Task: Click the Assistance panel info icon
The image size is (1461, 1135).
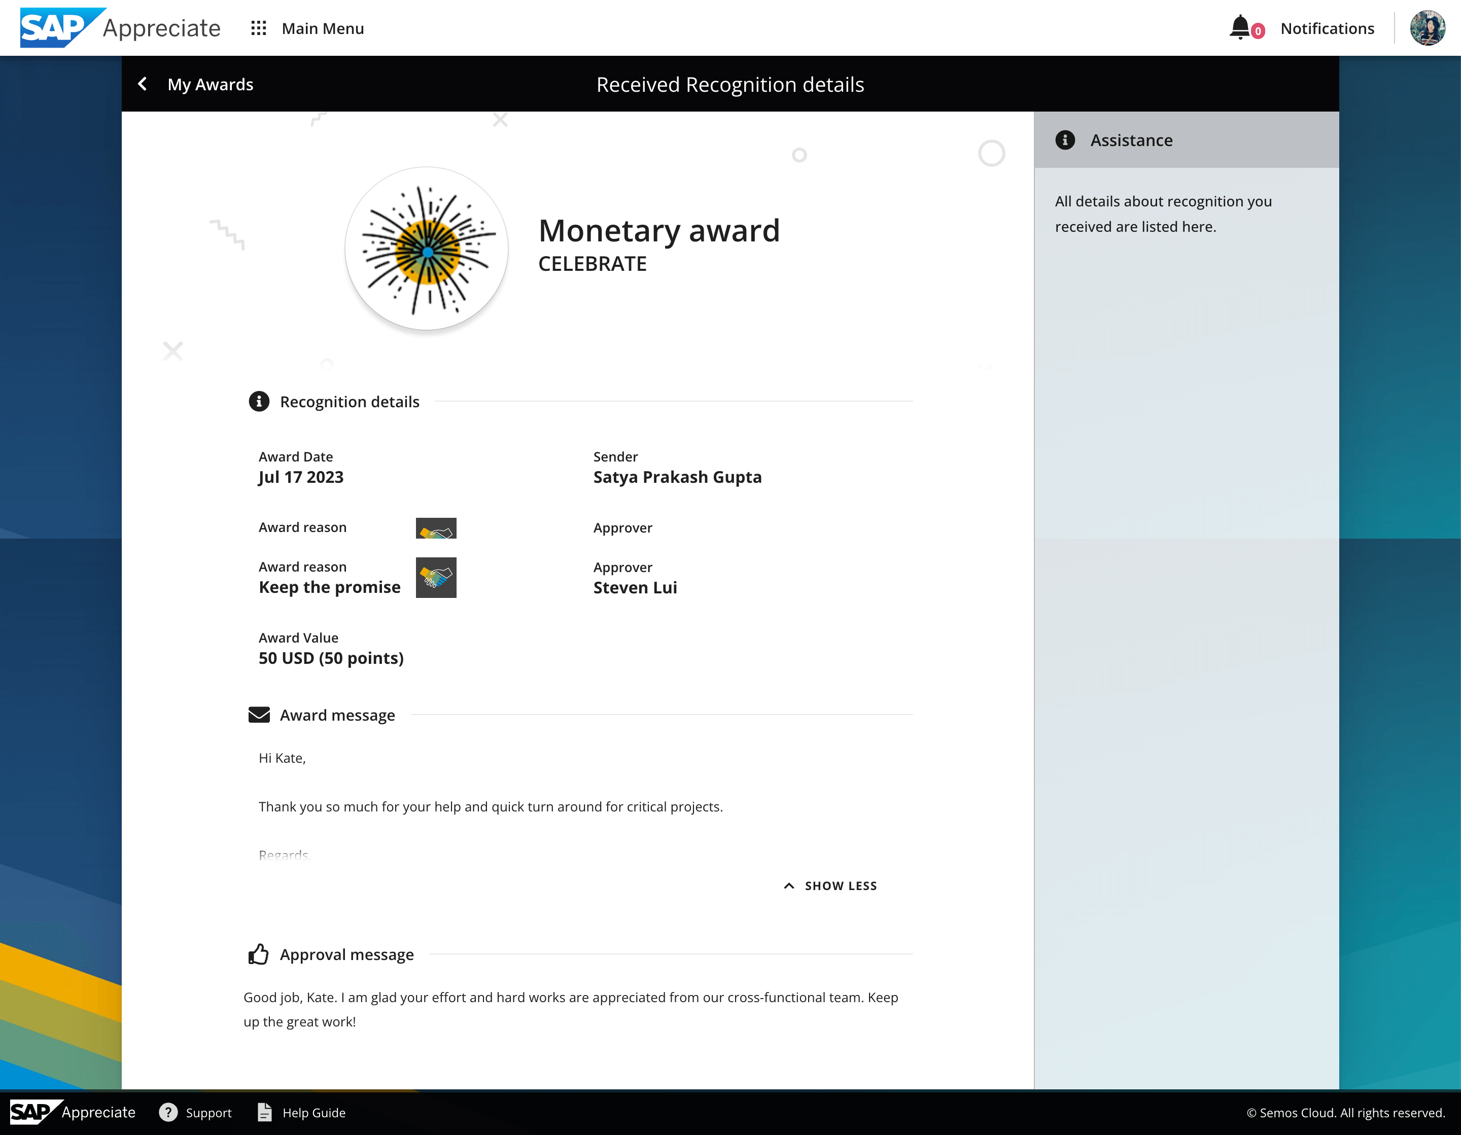Action: click(x=1065, y=140)
